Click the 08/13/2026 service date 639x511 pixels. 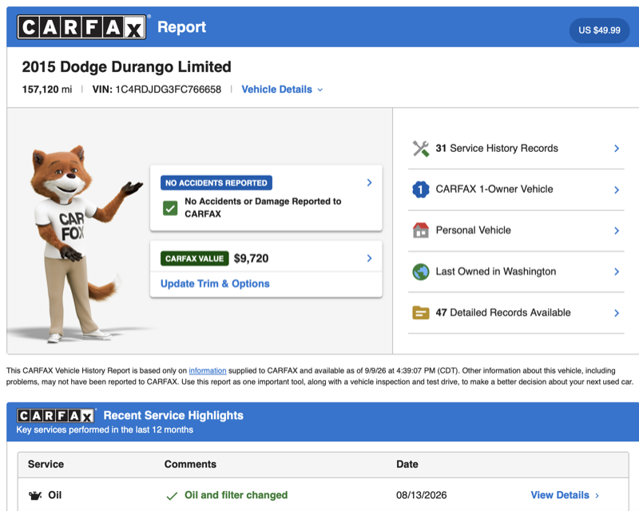422,495
